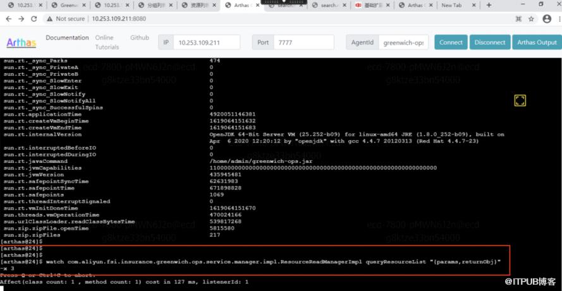562x291 pixels.
Task: Open the Documentation link
Action: [x=67, y=38]
